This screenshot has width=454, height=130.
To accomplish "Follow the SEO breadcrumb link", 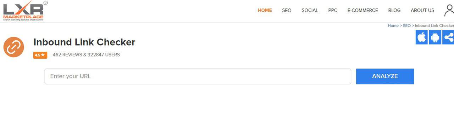I will 406,26.
